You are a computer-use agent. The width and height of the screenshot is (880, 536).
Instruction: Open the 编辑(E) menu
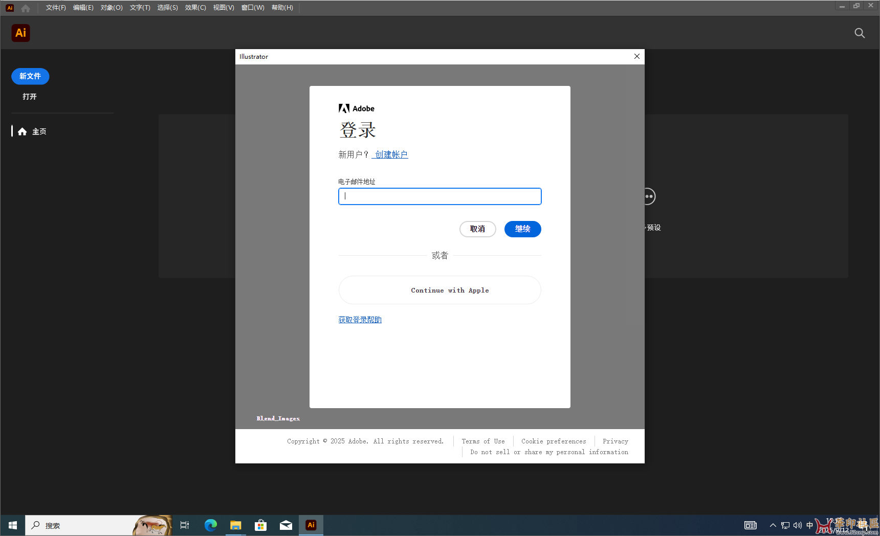(x=83, y=8)
